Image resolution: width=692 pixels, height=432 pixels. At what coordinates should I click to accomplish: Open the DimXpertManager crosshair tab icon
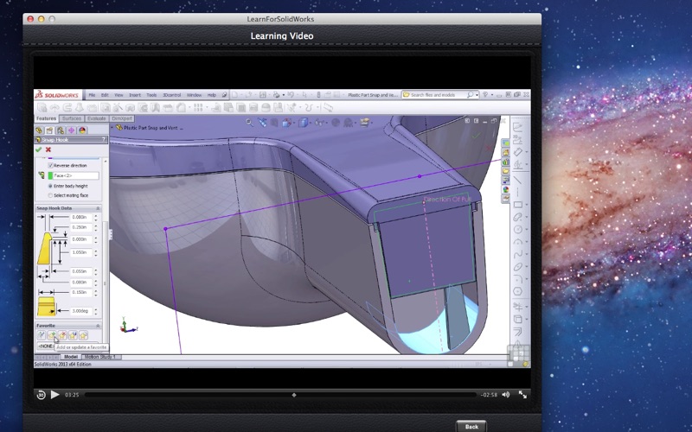click(x=71, y=130)
